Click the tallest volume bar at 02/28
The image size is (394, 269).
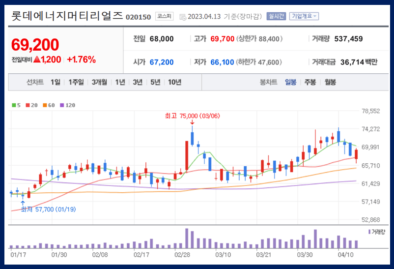[187, 239]
